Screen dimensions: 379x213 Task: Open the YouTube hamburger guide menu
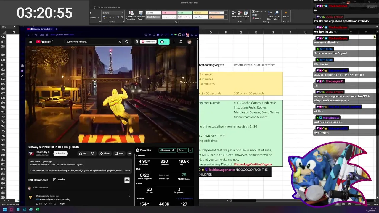(x=30, y=42)
